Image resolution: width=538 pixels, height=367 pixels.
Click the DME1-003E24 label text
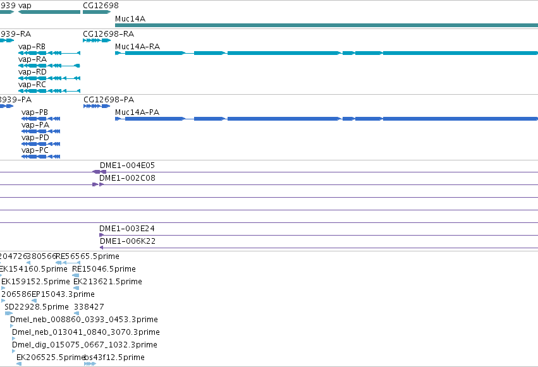click(127, 229)
